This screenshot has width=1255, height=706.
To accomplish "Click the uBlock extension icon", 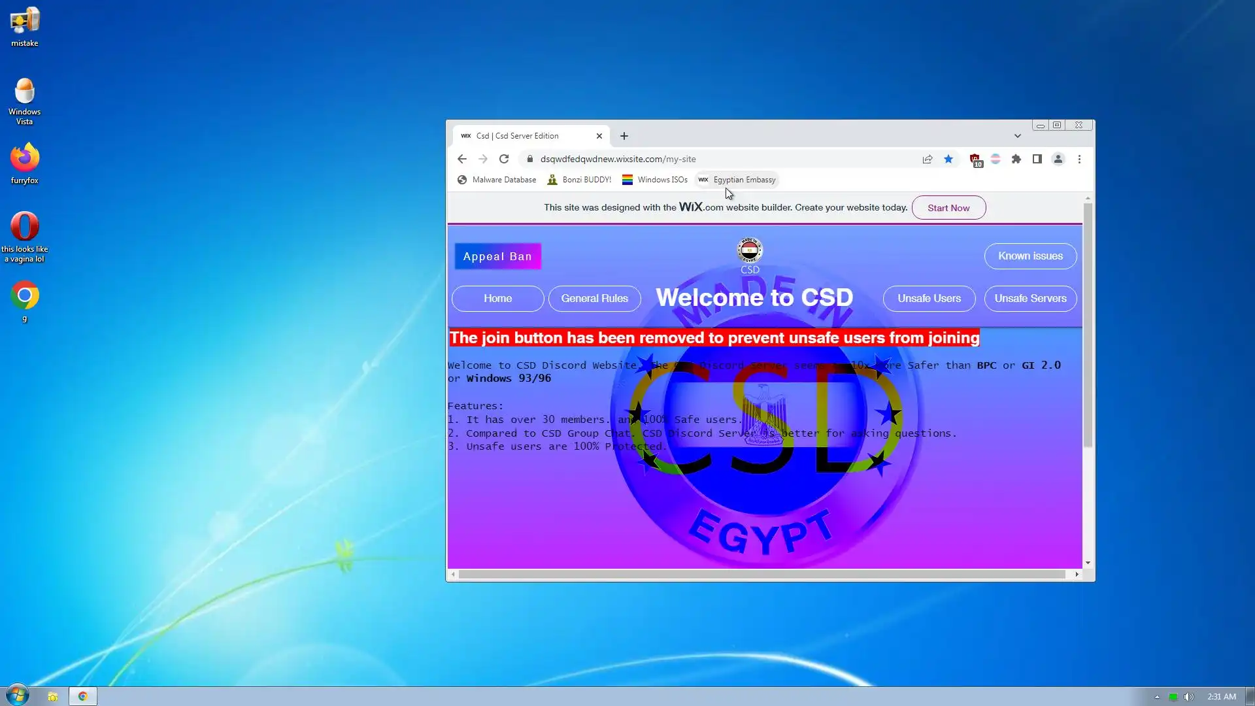I will pyautogui.click(x=975, y=159).
